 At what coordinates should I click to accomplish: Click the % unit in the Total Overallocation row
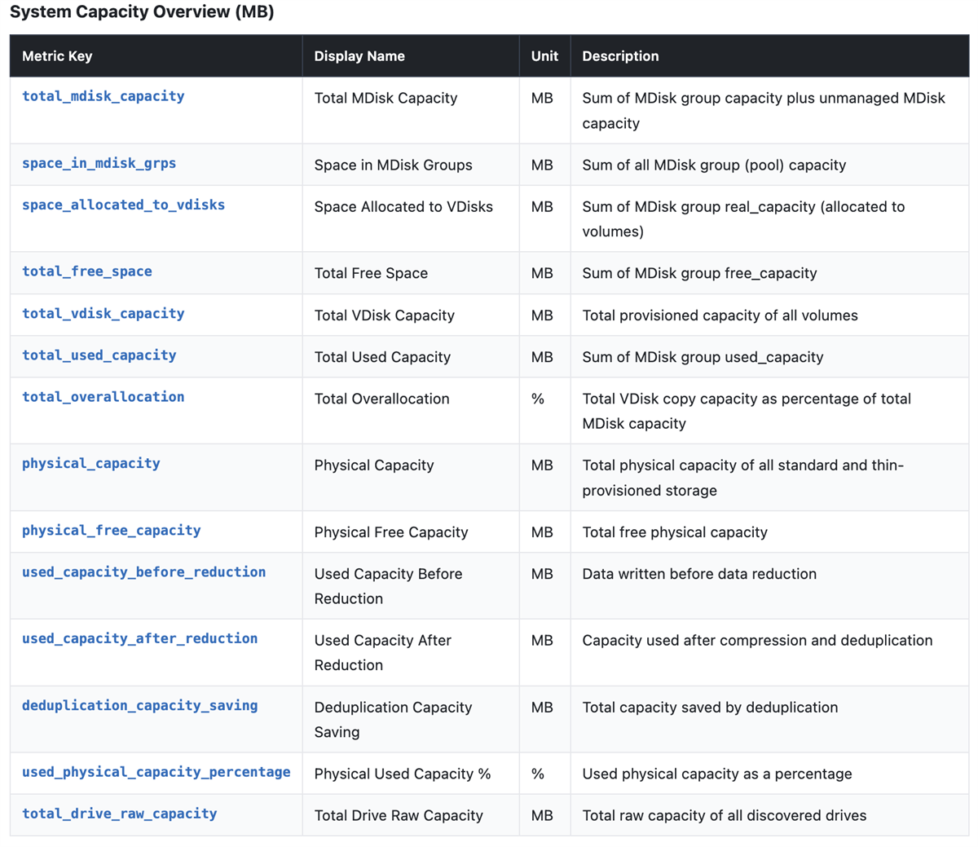point(538,398)
